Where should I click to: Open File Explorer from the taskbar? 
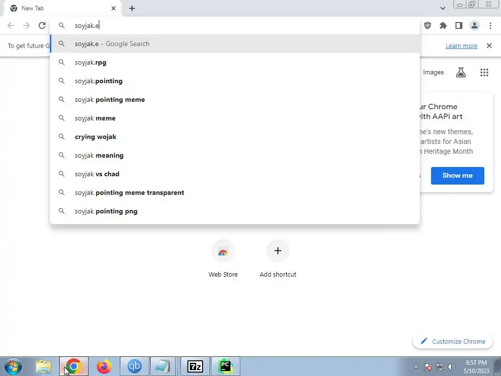(x=44, y=366)
